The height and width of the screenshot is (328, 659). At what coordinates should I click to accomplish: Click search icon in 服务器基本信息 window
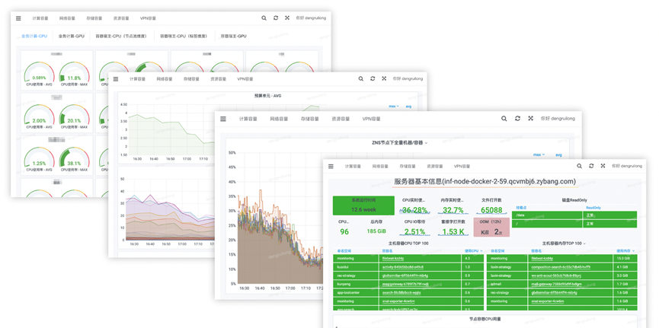(x=580, y=166)
